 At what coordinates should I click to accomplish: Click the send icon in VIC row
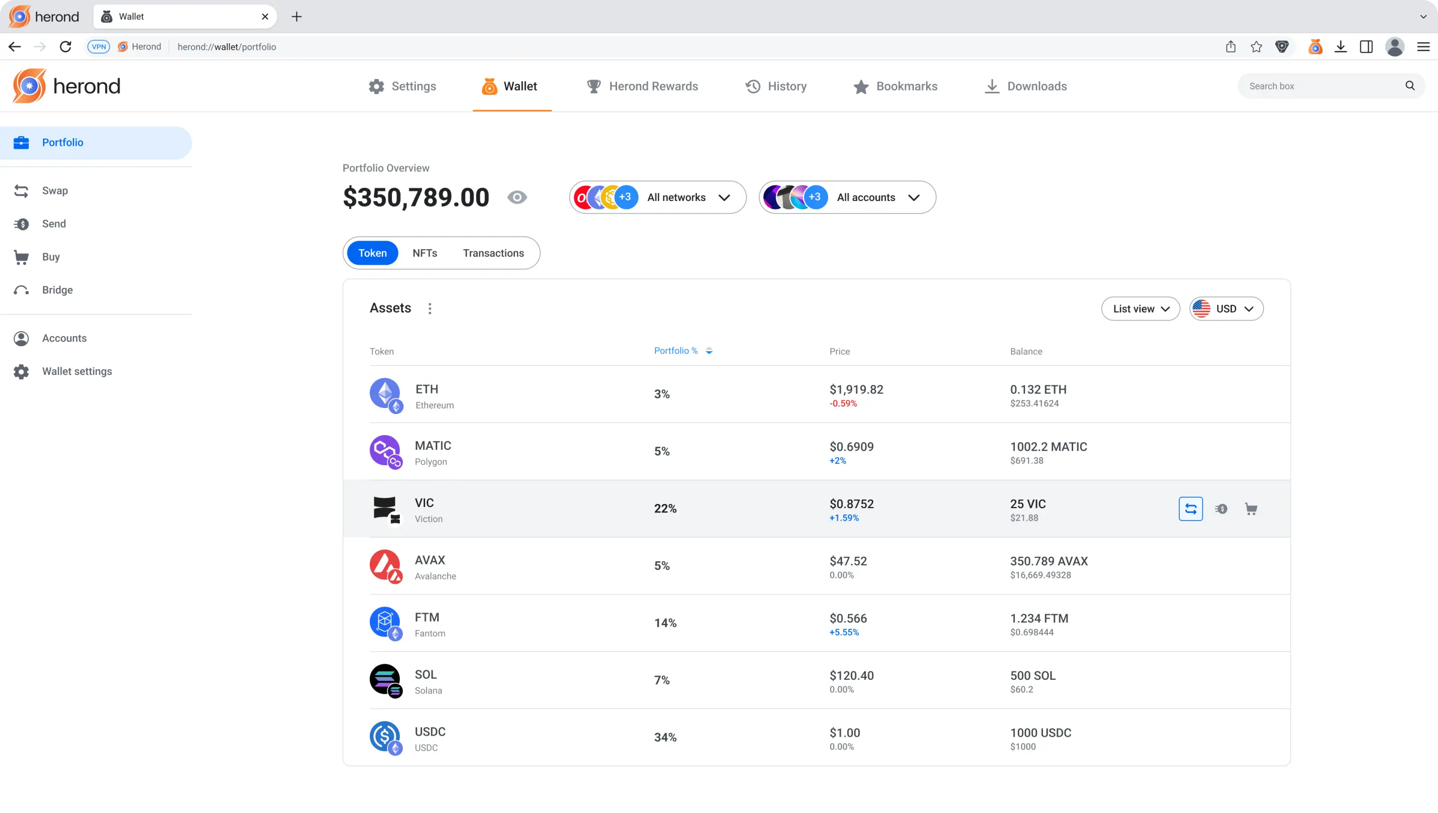click(1221, 509)
